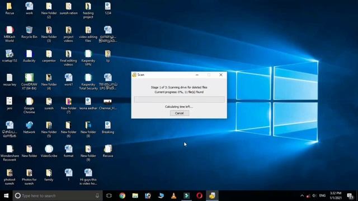Image resolution: width=358 pixels, height=201 pixels.
Task: Select the final editing videos folder
Action: pyautogui.click(x=68, y=58)
